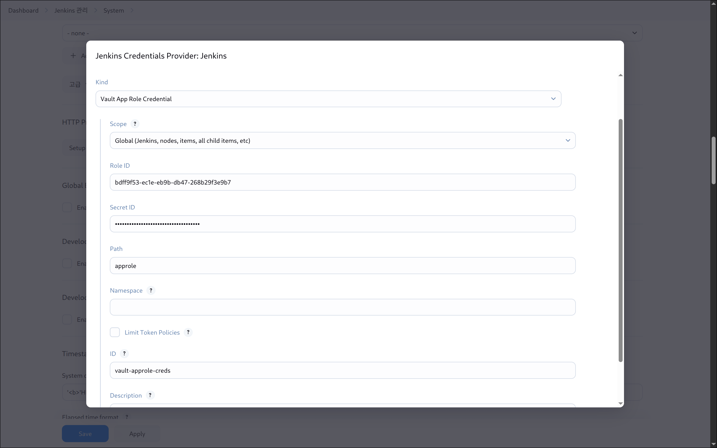This screenshot has width=717, height=448.
Task: Toggle the checkbox under Global section behind dialog
Action: click(x=67, y=207)
